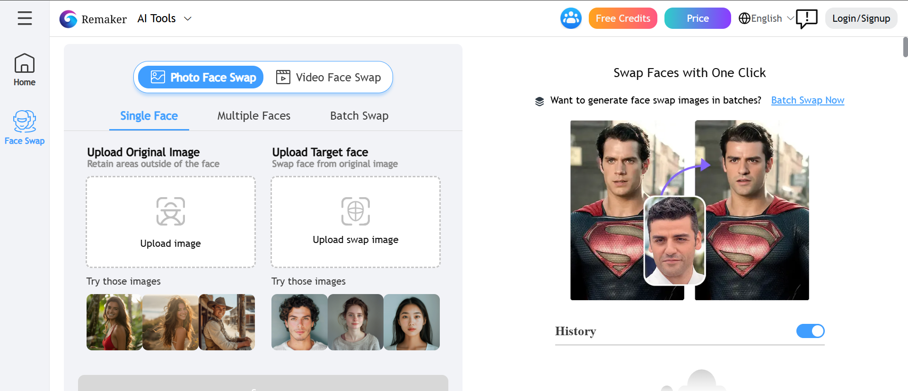Open the feedback speech bubble icon
Image resolution: width=908 pixels, height=391 pixels.
pos(806,19)
